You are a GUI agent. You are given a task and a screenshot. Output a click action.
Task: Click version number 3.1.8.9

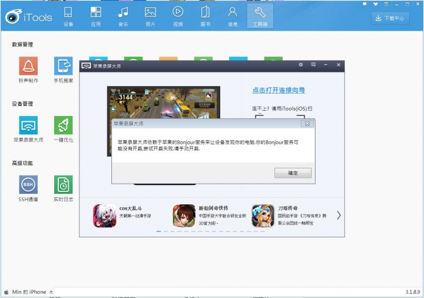[413, 292]
